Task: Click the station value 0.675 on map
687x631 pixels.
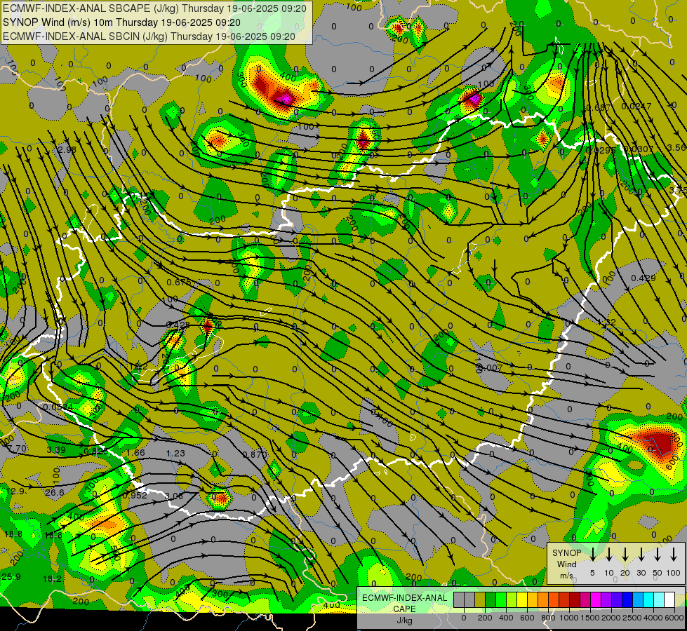Action: pos(179,282)
